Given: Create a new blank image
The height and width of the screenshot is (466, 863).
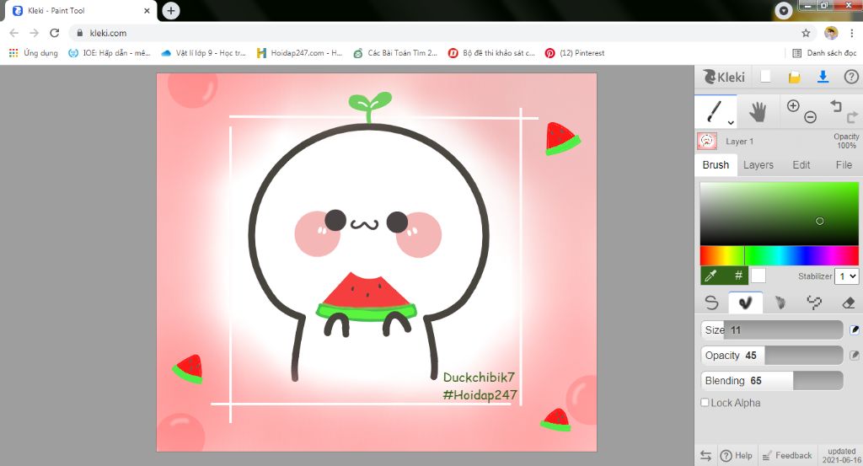Looking at the screenshot, I should [765, 77].
